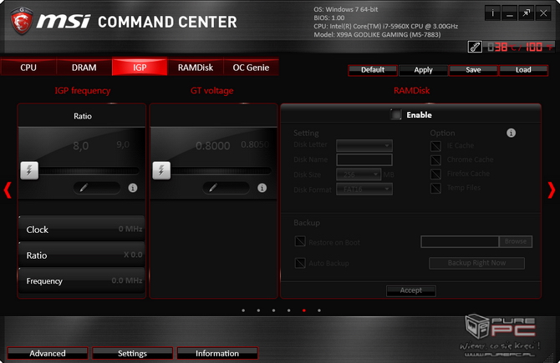Viewport: 560px width, 363px height.
Task: Click the thermometer tool icon near temperature
Action: click(475, 47)
